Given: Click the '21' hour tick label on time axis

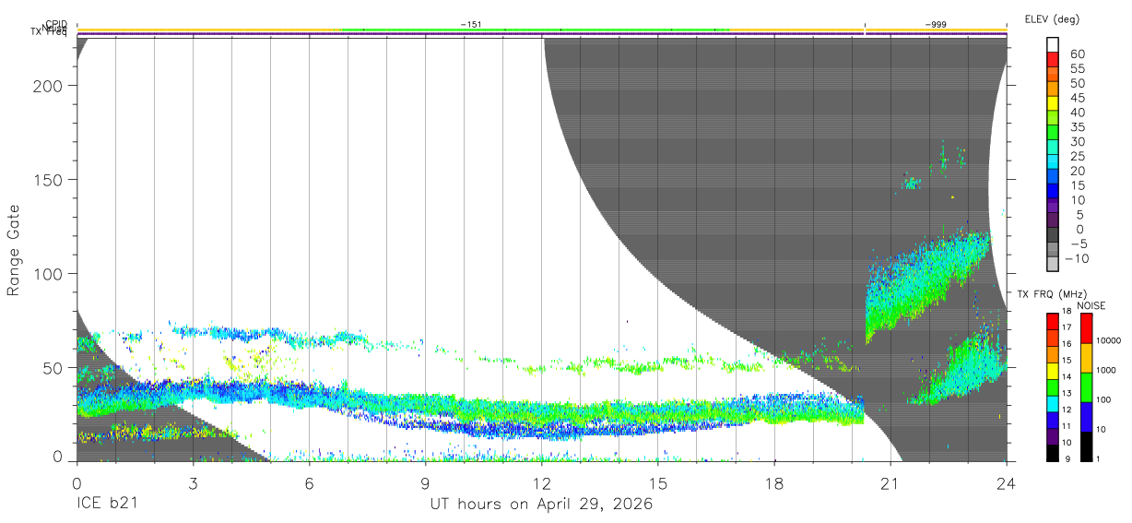Looking at the screenshot, I should click(890, 482).
